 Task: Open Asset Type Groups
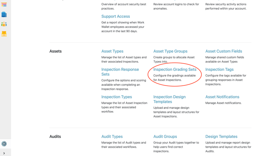[x=170, y=51]
